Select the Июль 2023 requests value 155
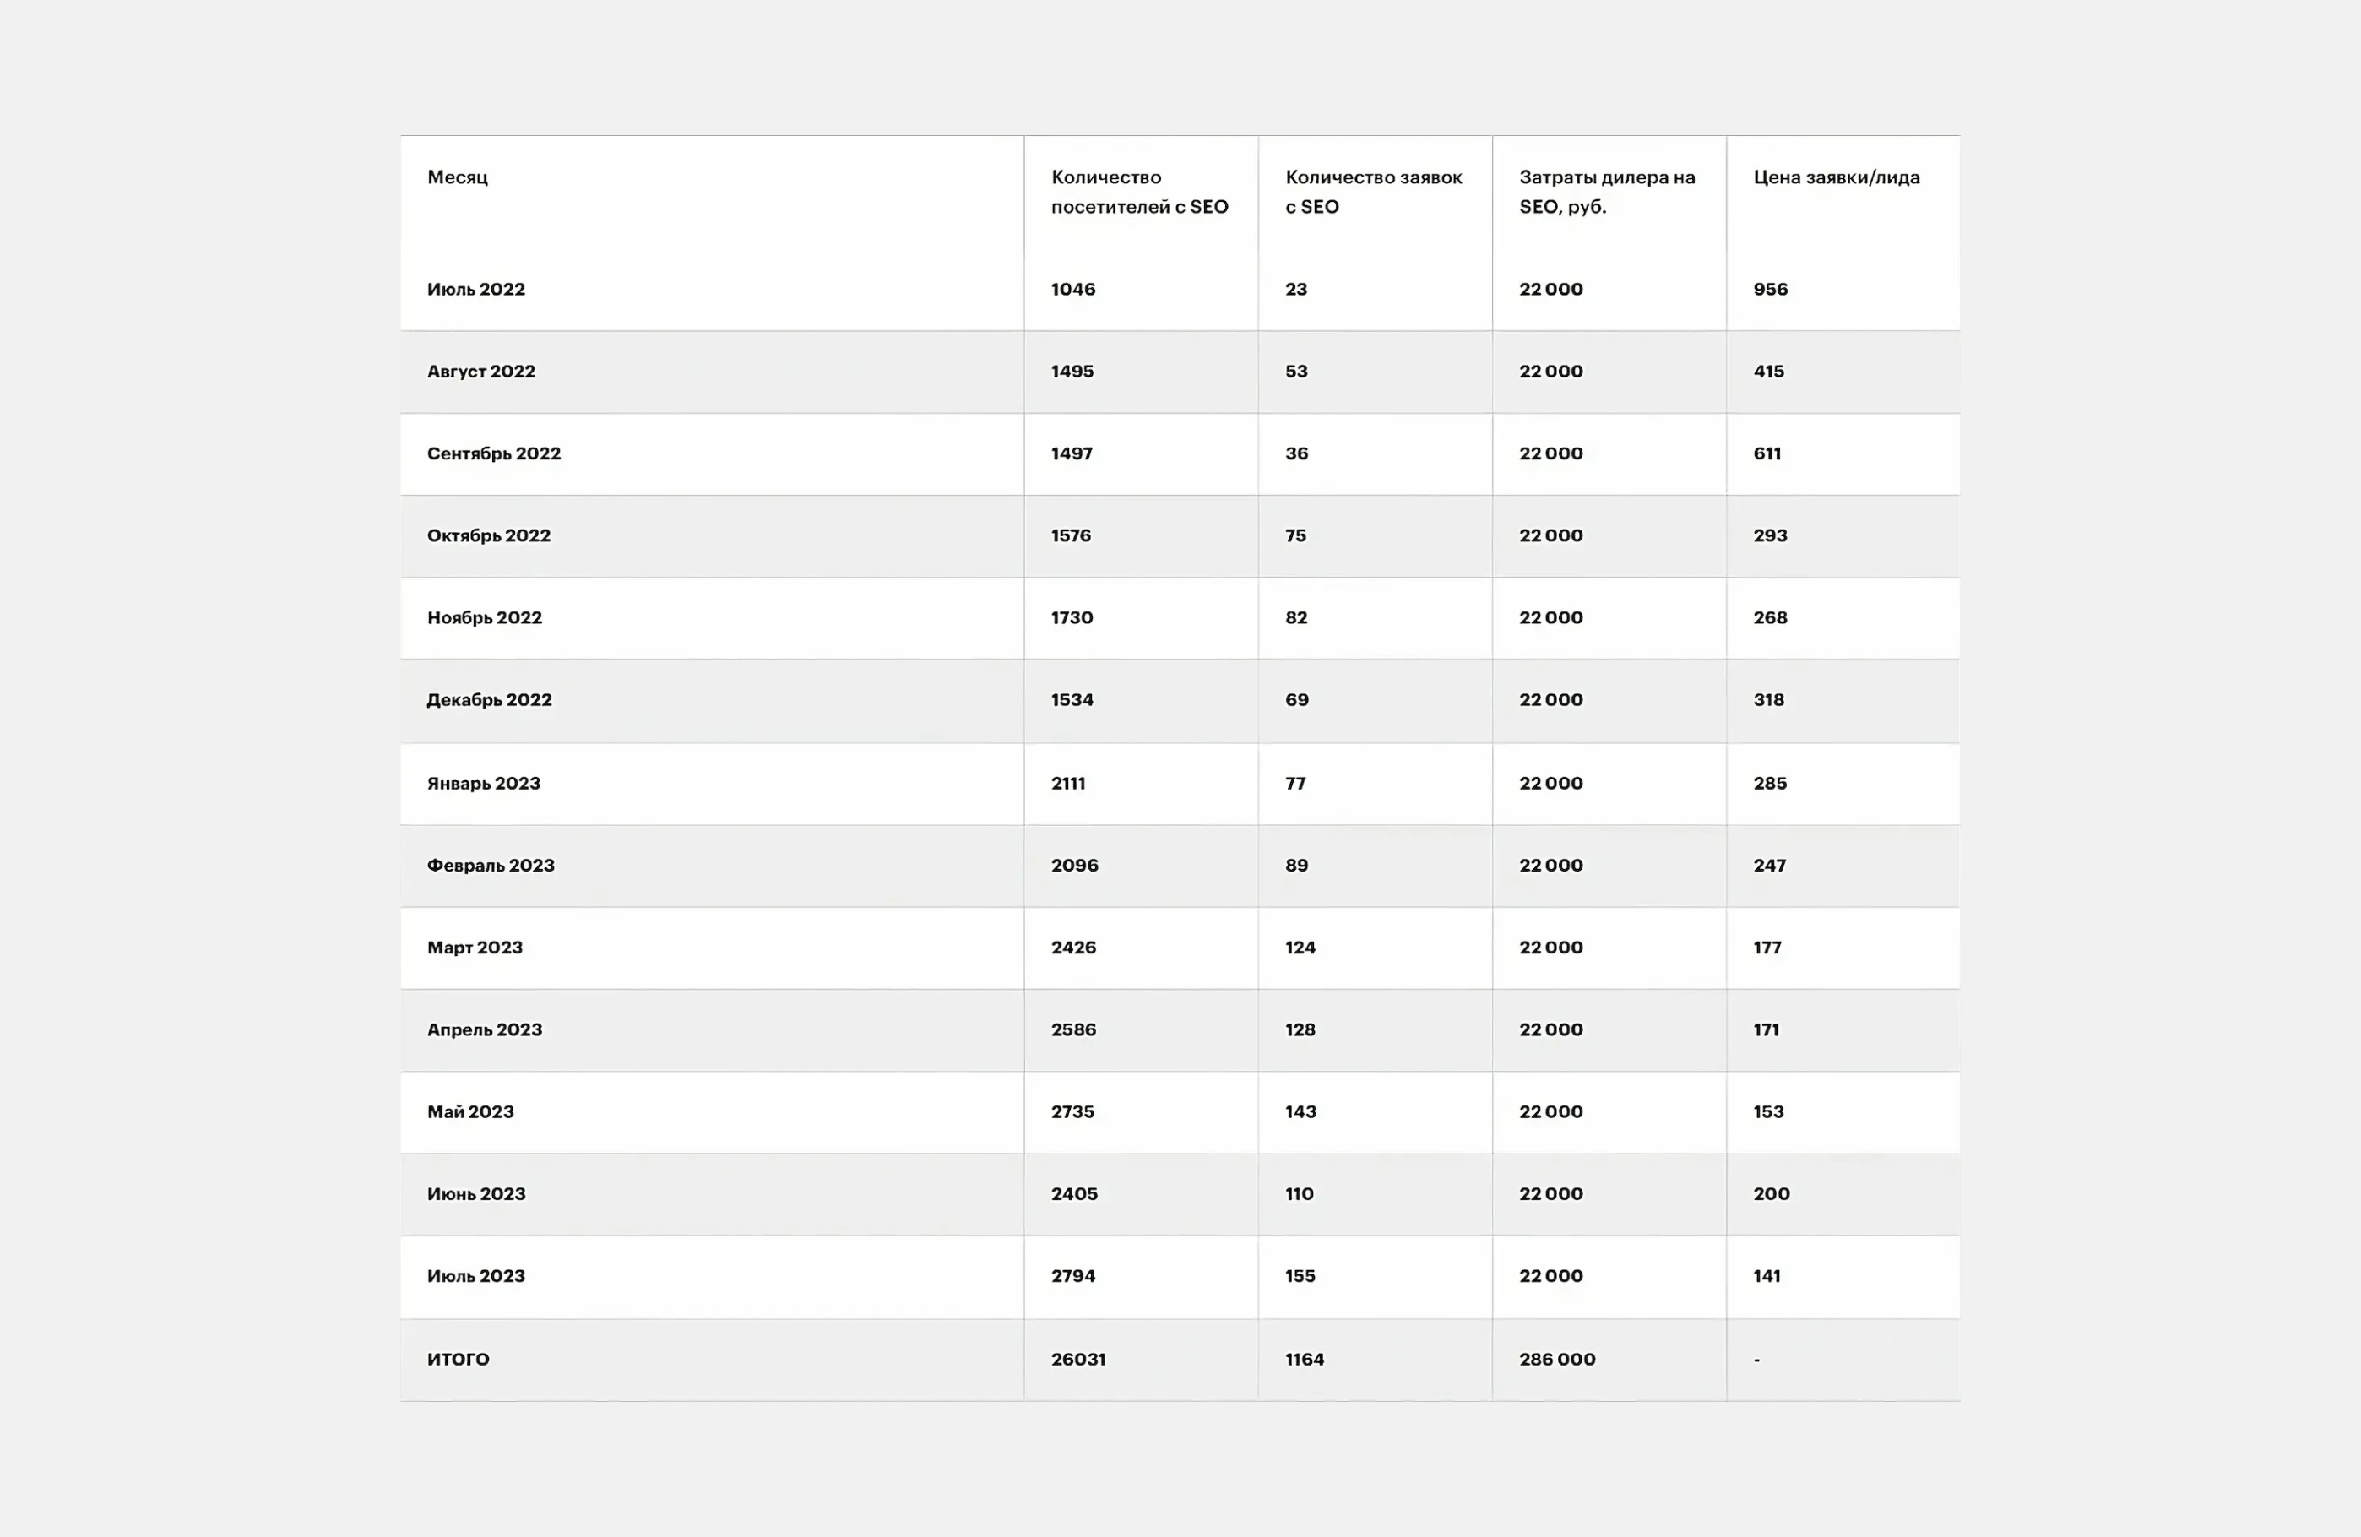The height and width of the screenshot is (1537, 2361). coord(1300,1276)
